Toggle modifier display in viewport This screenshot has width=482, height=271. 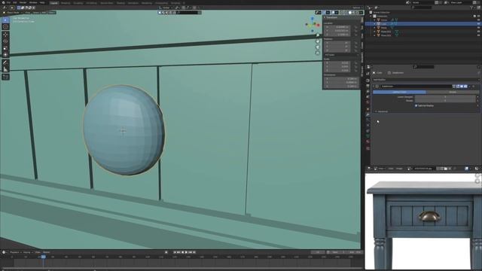[462, 87]
